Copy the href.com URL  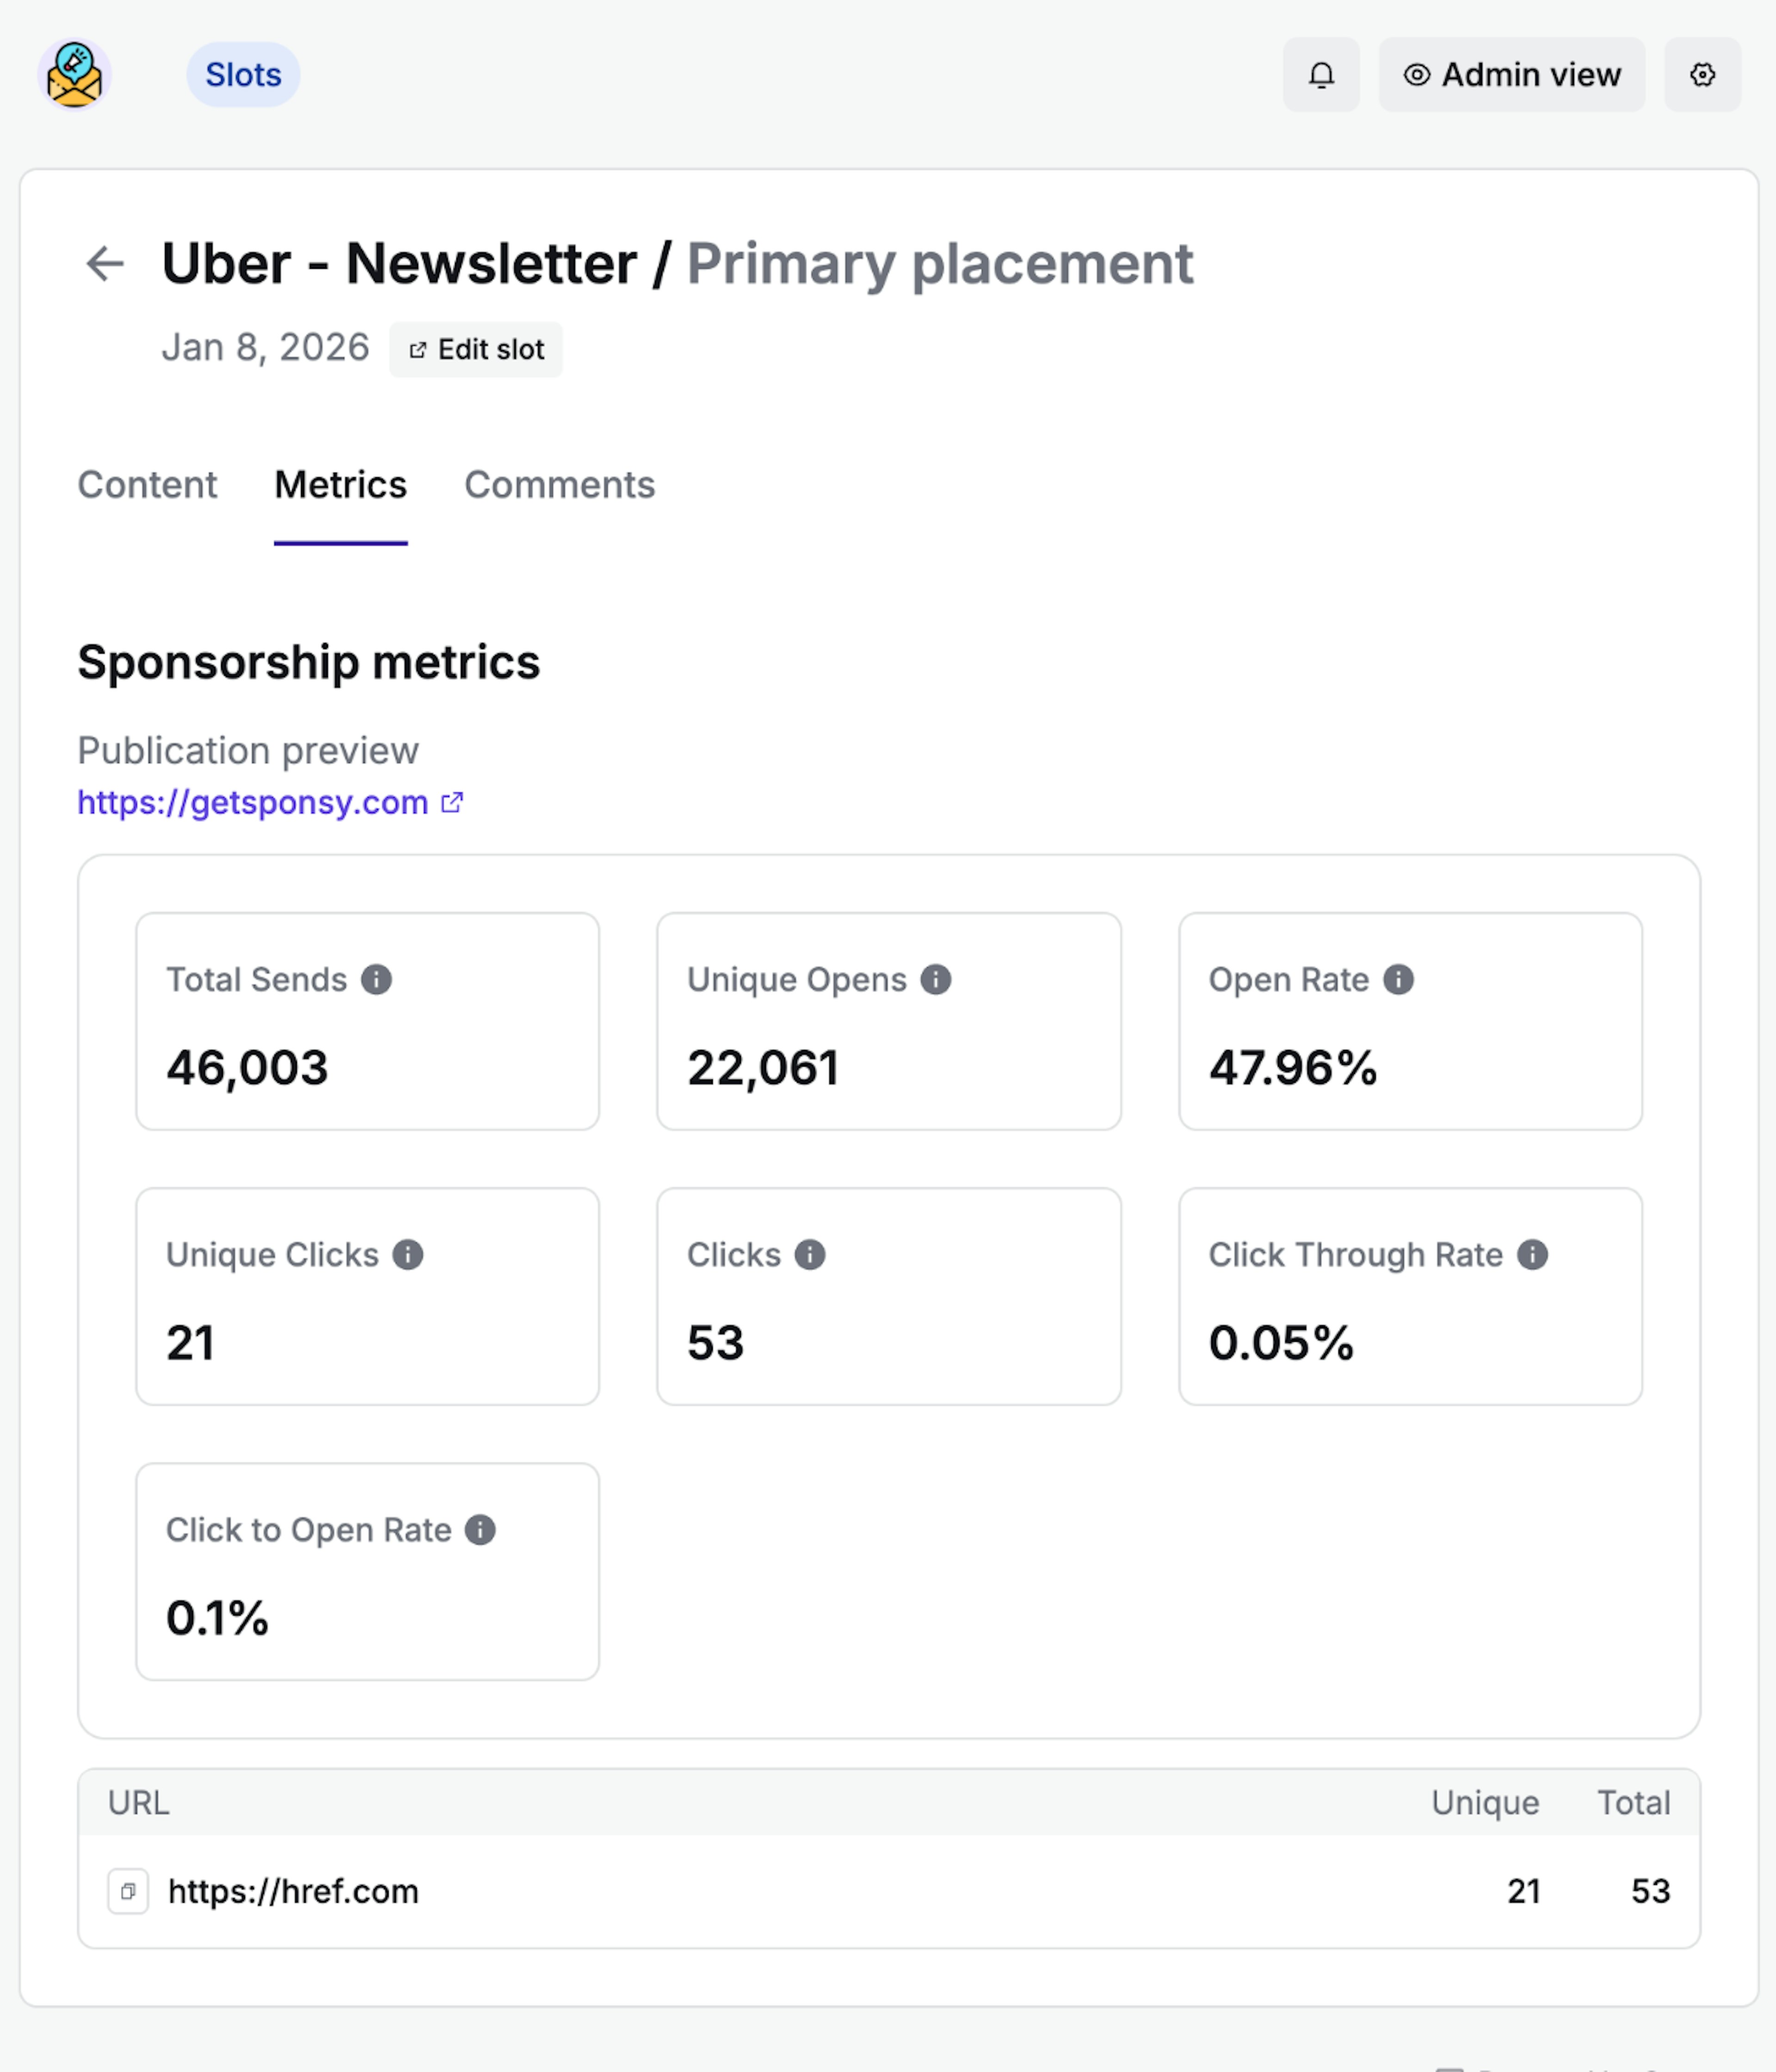(128, 1891)
